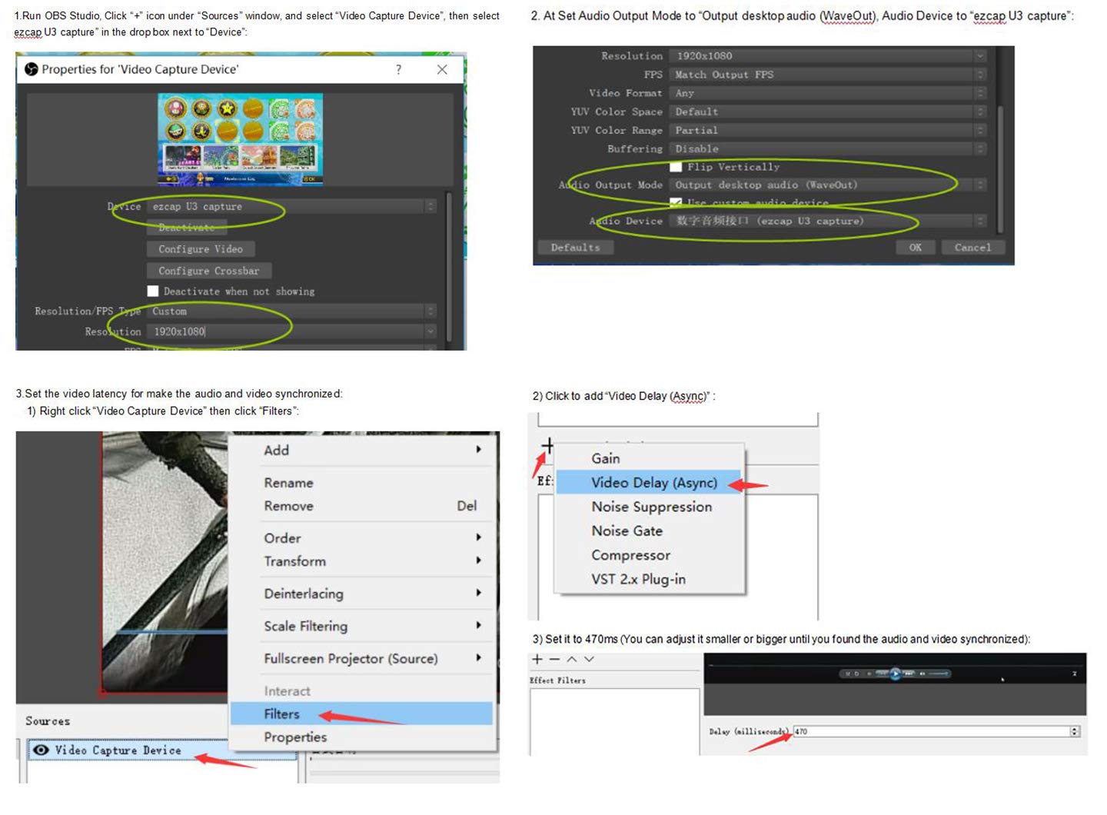Click the plus icon above Effect Filters list
This screenshot has width=1107, height=815.
(537, 659)
